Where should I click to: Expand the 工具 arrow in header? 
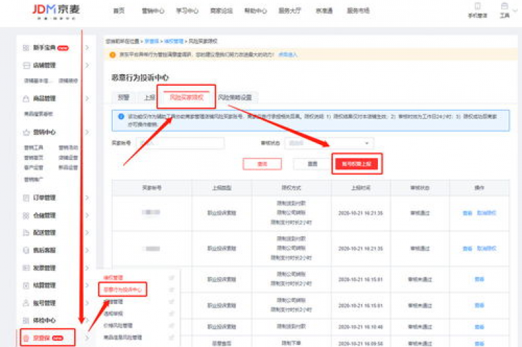point(515,10)
